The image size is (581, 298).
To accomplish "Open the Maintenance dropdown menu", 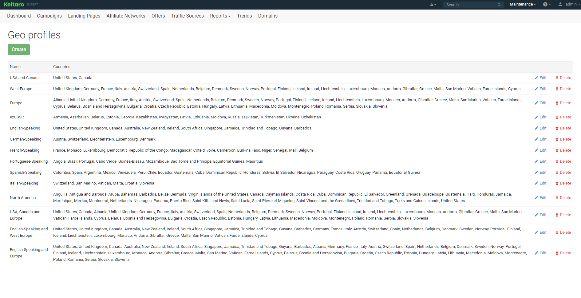I will point(523,4).
